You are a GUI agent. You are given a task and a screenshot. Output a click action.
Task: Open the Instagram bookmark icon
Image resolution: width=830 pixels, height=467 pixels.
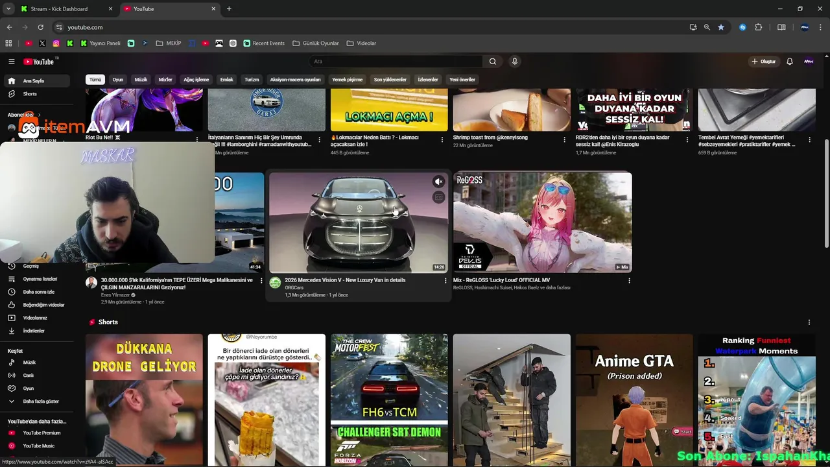click(56, 43)
